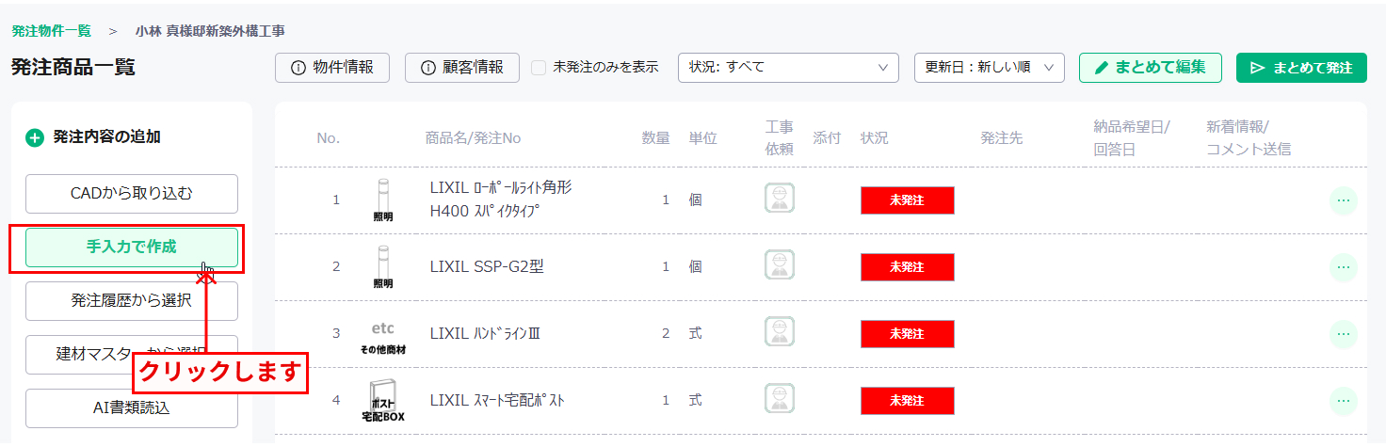
Task: Open the three-dot menu for スマート宅配ポスト row
Action: [1344, 401]
